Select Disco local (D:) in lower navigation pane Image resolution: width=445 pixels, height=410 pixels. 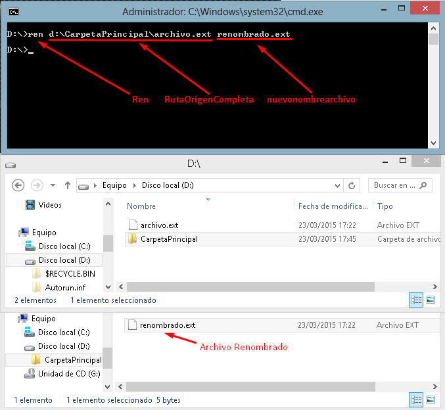tap(57, 346)
